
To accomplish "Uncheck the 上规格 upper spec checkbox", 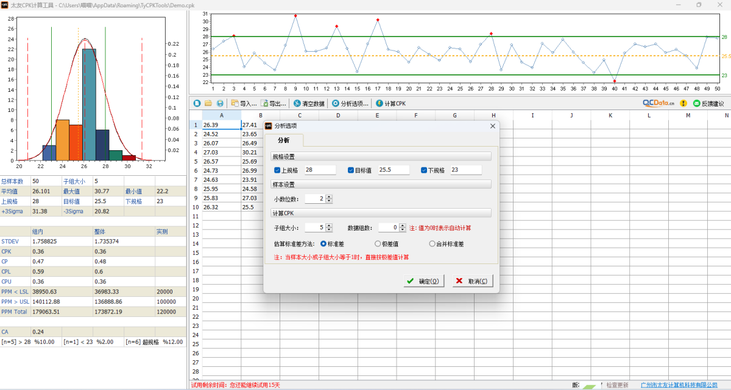I will tap(278, 170).
